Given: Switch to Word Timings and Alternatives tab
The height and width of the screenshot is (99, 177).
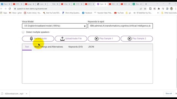Looking at the screenshot, I should (x=49, y=47).
